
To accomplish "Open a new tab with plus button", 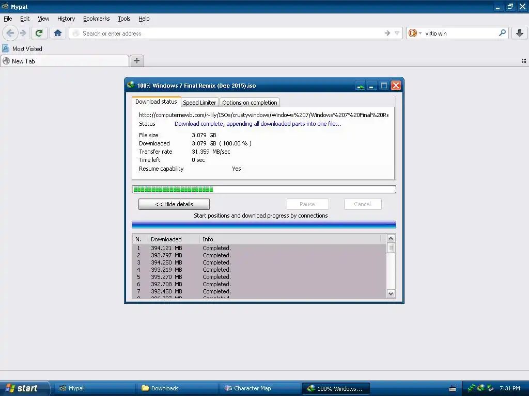I will [x=136, y=61].
